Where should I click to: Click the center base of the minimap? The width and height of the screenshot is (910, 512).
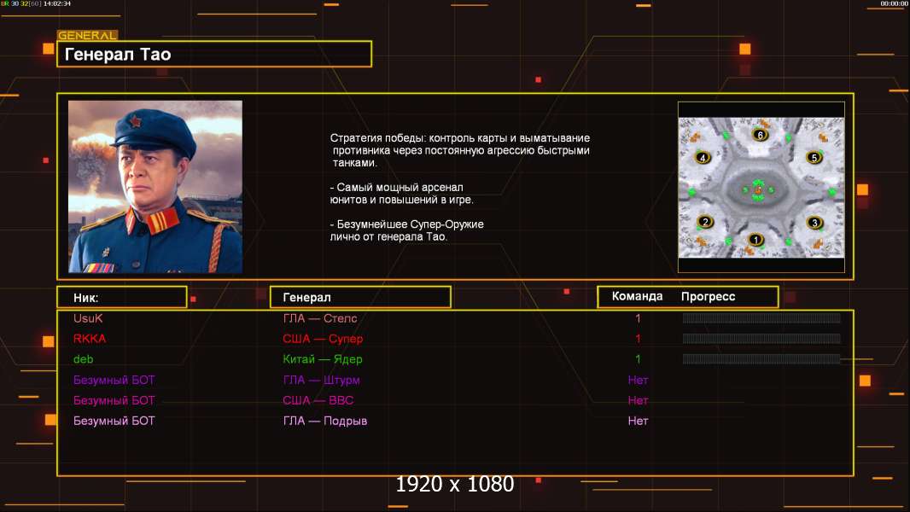click(x=757, y=189)
